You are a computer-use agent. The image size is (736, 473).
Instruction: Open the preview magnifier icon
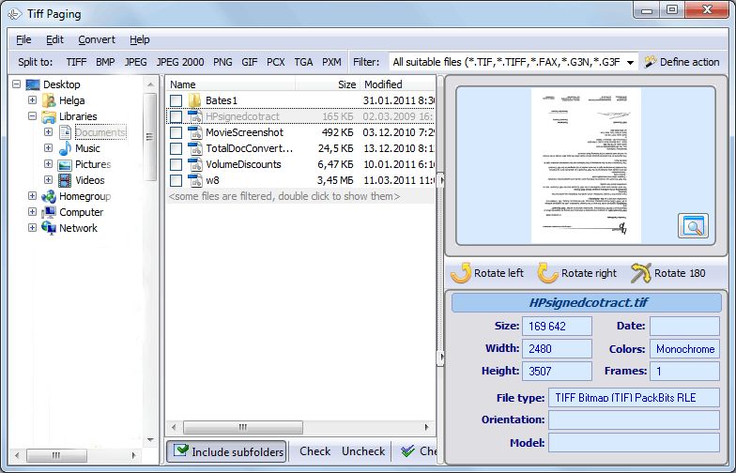click(693, 225)
